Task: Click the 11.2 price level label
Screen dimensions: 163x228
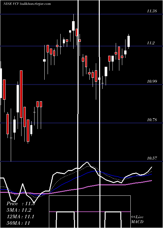Action: (151, 43)
